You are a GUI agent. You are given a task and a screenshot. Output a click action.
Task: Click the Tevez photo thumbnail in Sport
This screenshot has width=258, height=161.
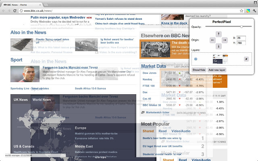tap(25, 74)
